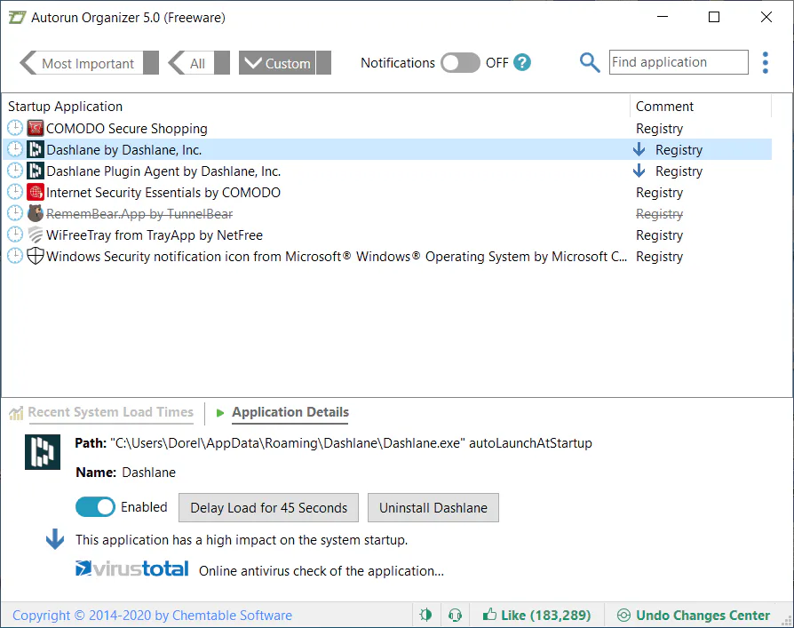Select the Custom filter view
This screenshot has width=794, height=628.
tap(284, 63)
